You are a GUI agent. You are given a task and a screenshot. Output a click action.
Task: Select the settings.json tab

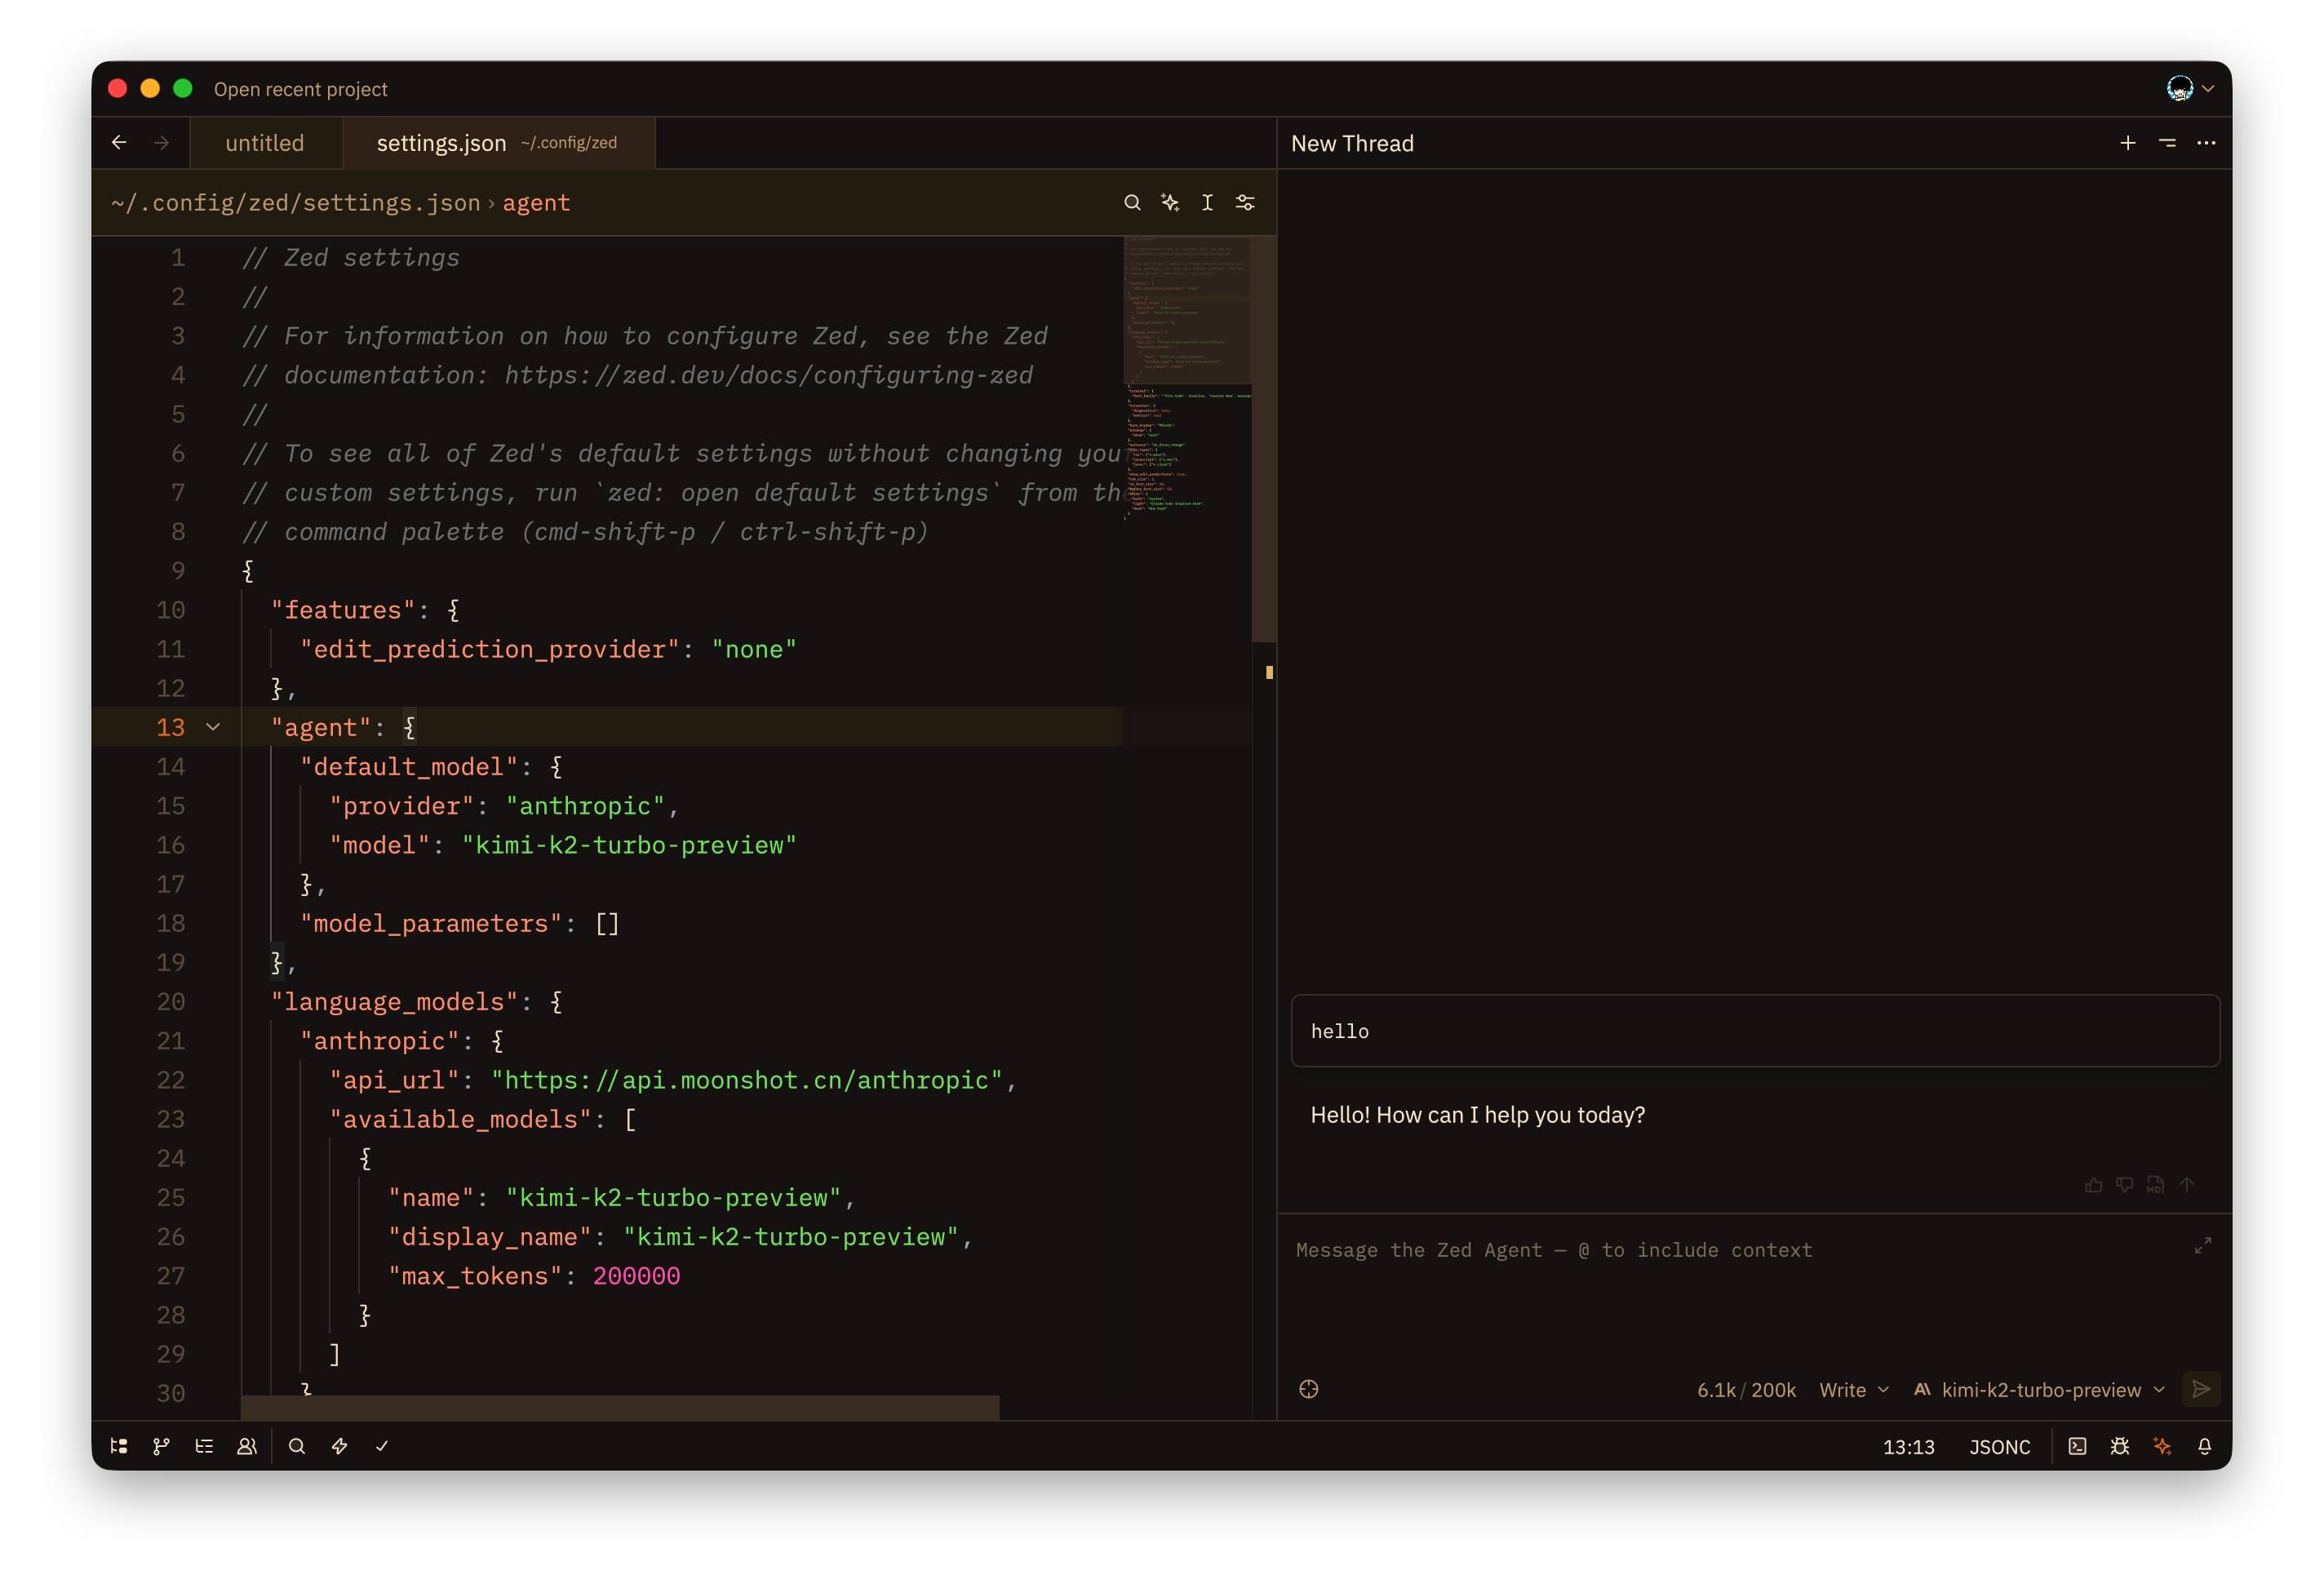coord(442,143)
